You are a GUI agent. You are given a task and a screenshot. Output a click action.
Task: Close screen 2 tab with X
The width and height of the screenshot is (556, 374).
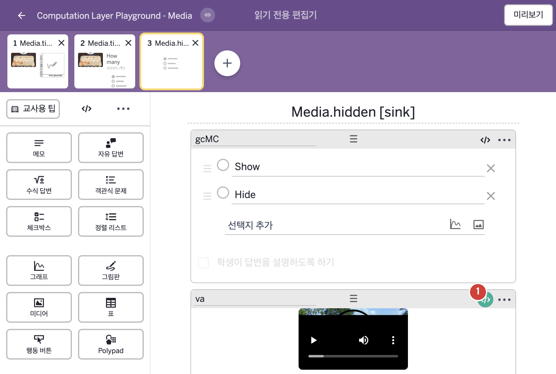click(128, 43)
